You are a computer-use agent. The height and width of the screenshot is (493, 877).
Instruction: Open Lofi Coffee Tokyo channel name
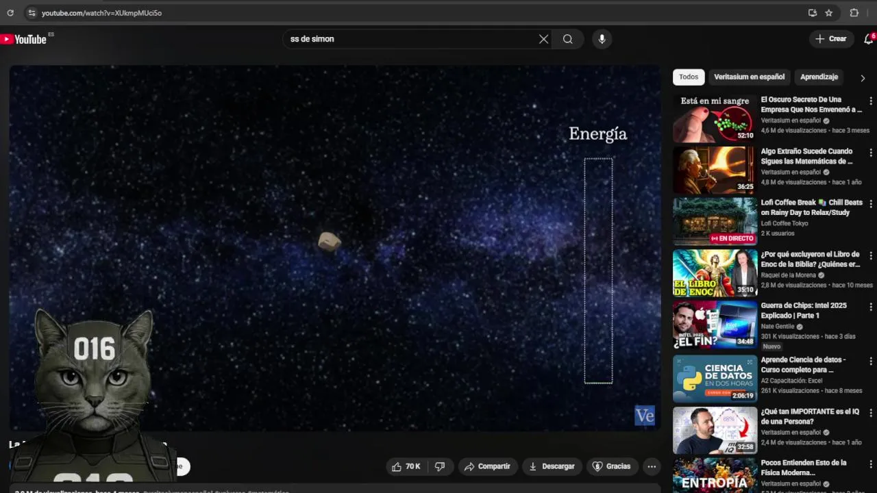pos(785,223)
